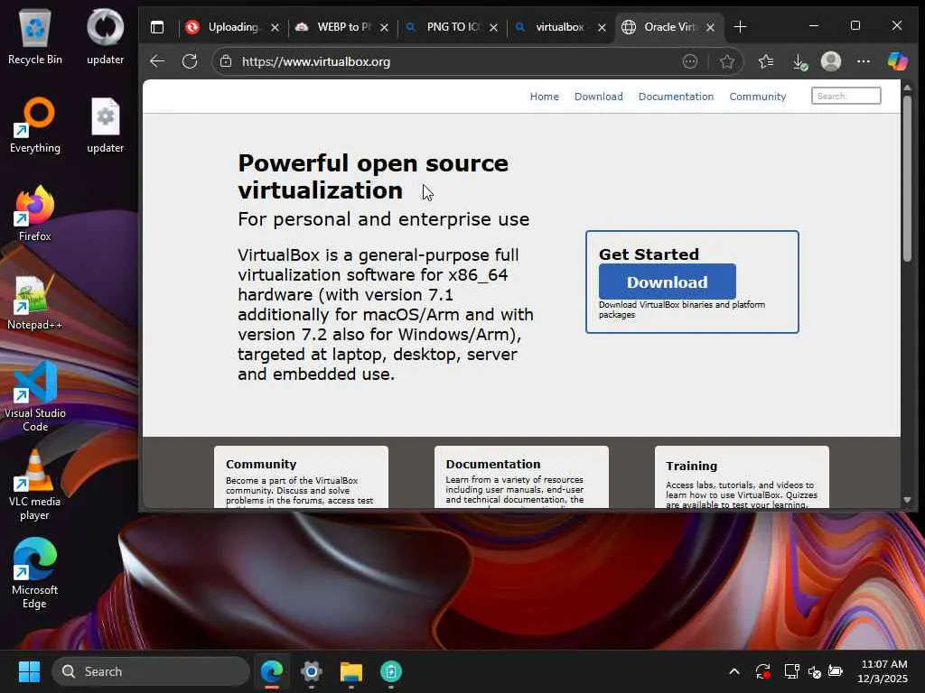Open the Favorites list icon

(x=766, y=61)
